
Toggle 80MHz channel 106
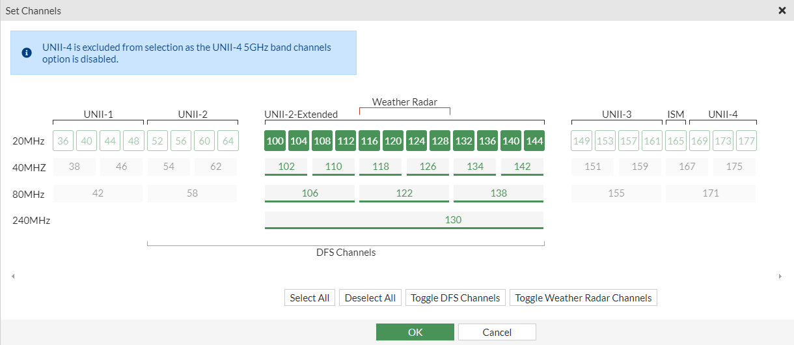click(310, 193)
